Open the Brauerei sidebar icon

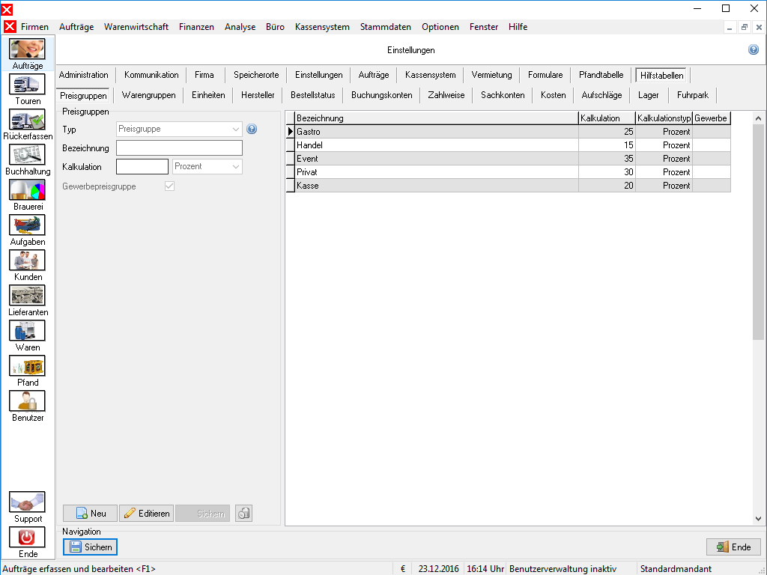[x=28, y=189]
